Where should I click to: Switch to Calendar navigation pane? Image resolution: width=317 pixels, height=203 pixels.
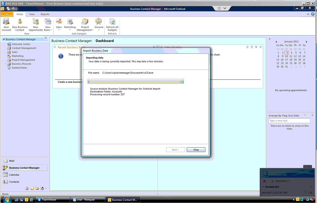[x=14, y=175]
